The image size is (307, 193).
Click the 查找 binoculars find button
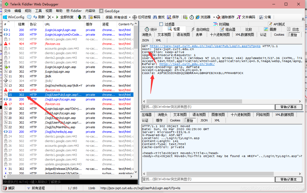pos(159,17)
